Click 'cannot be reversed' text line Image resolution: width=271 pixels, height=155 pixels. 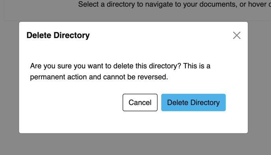point(99,77)
